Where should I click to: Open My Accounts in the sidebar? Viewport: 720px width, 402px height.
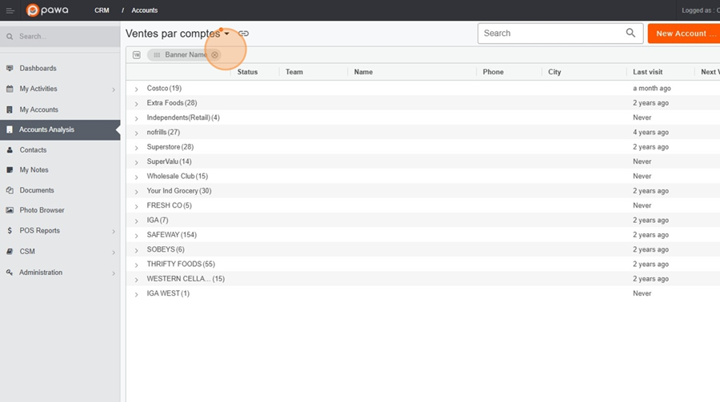(38, 109)
